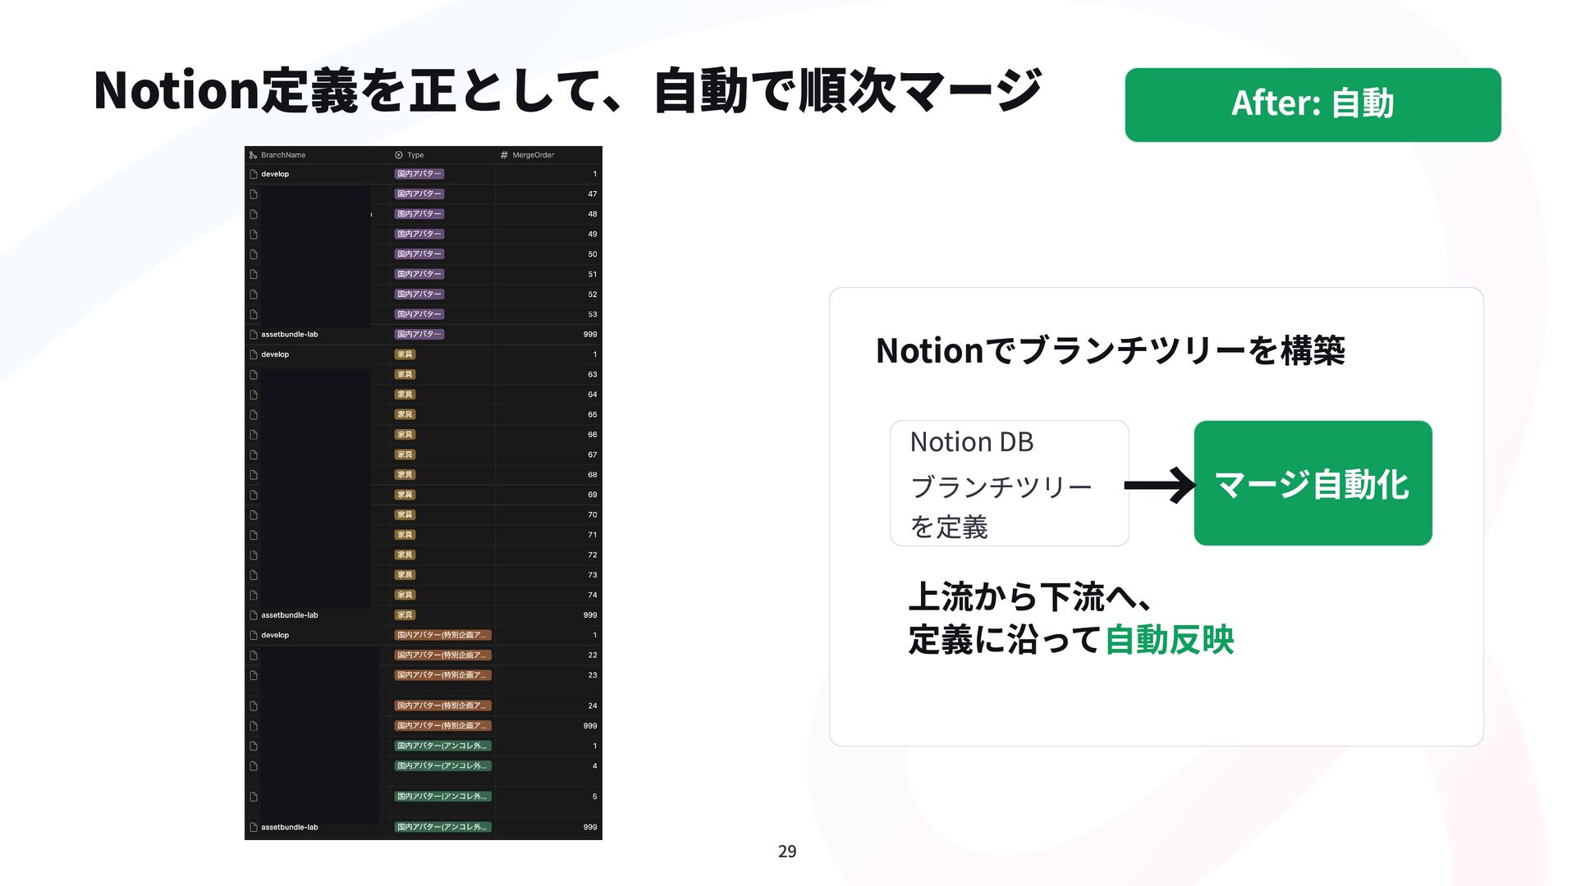Screen dimensions: 1576x886
Task: Click the slide page number '29'
Action: click(x=787, y=852)
